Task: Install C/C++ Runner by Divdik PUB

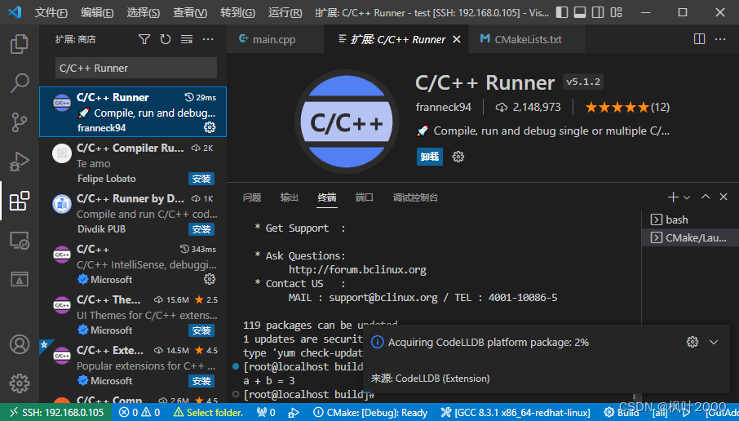Action: [201, 229]
